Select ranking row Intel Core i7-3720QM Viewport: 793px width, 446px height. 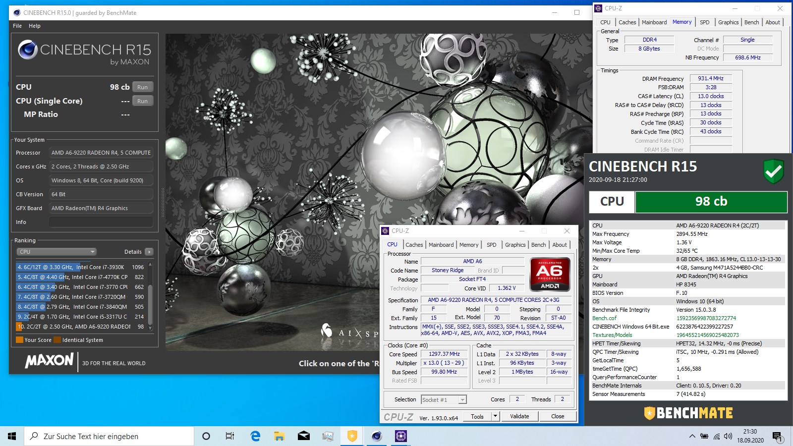click(x=81, y=297)
